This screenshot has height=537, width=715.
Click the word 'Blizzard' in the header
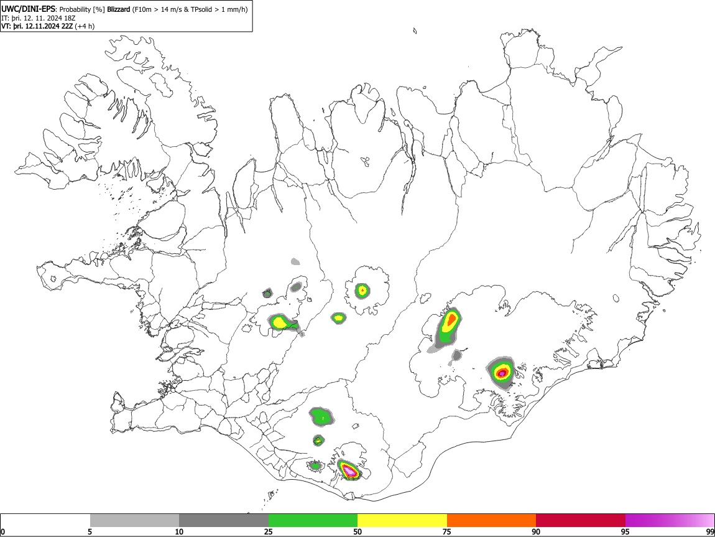click(119, 9)
